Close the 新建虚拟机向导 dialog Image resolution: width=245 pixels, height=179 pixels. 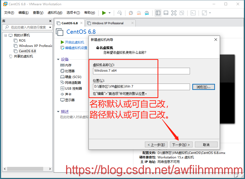(x=215, y=40)
